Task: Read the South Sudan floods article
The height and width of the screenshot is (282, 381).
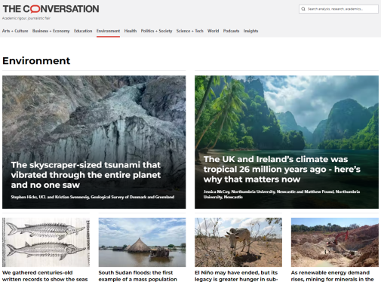Action: click(138, 276)
